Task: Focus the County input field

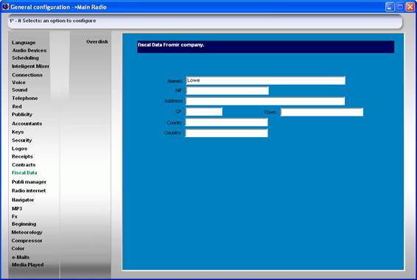Action: [227, 122]
